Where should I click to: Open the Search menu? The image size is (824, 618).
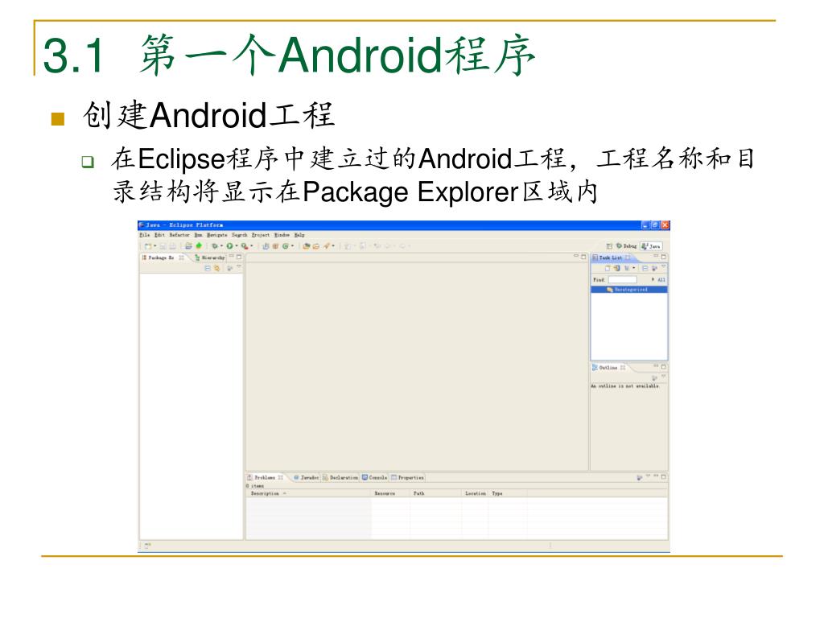[x=240, y=235]
